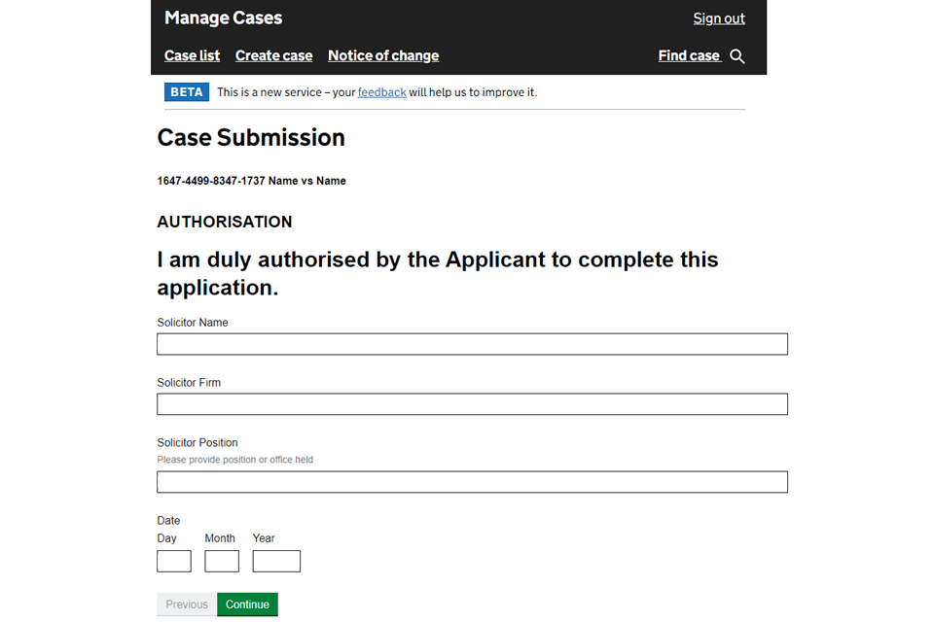The height and width of the screenshot is (622, 934).
Task: Focus the Solicitor Name text field
Action: click(x=472, y=344)
